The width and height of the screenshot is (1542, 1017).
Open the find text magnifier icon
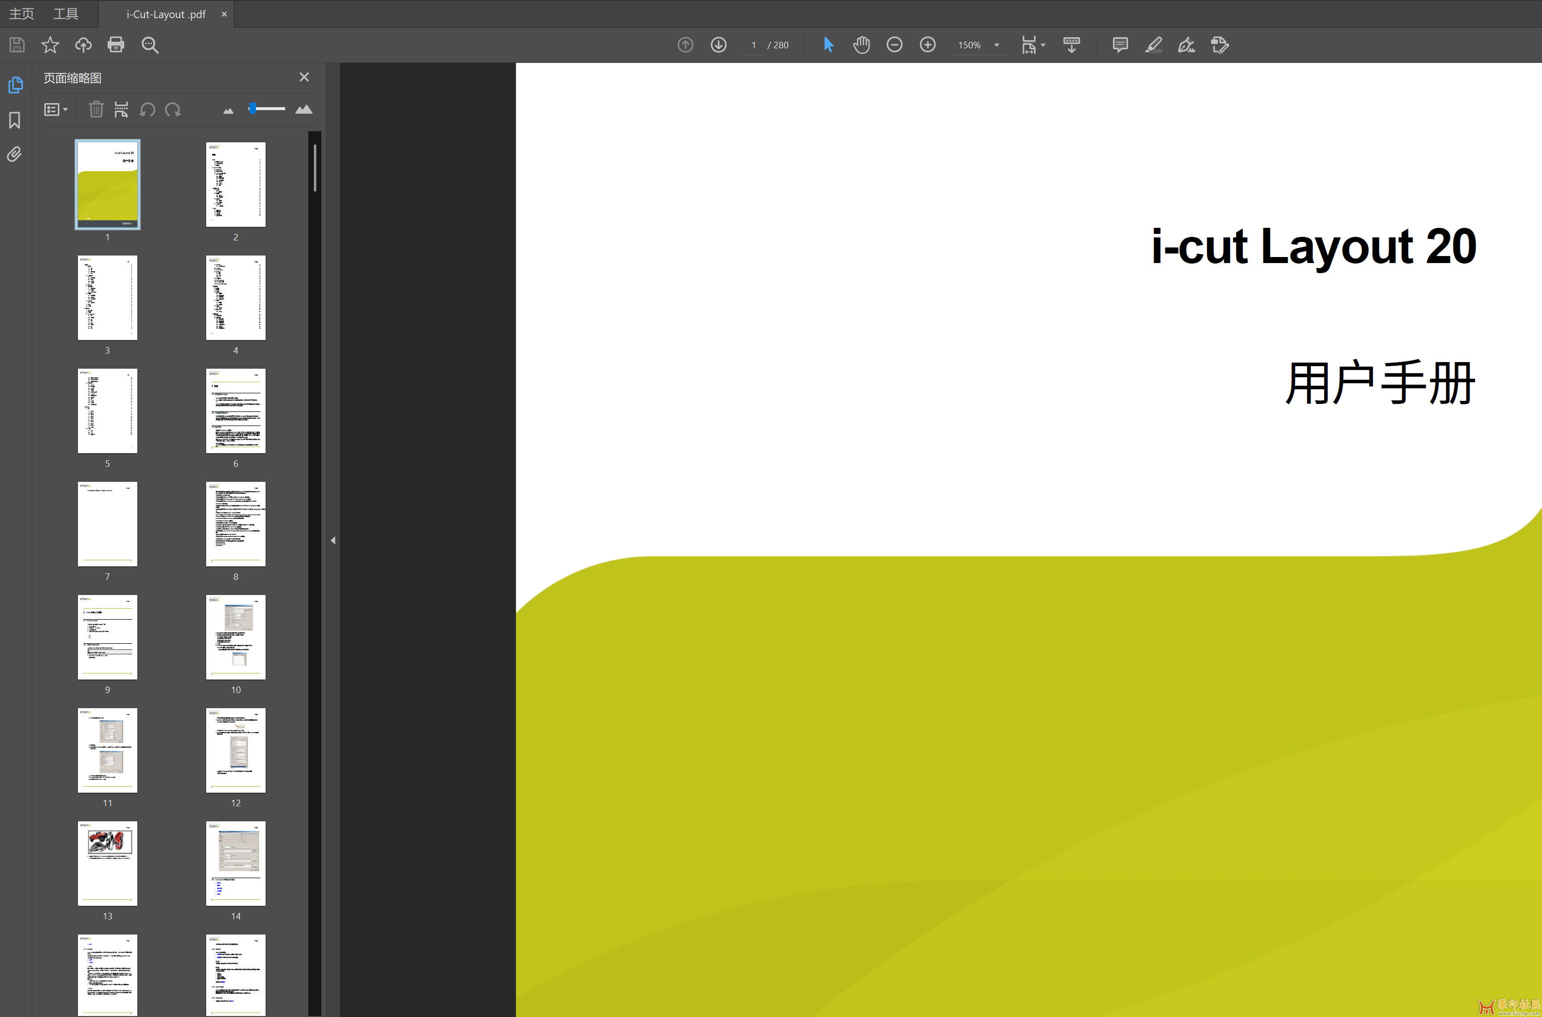(x=150, y=45)
